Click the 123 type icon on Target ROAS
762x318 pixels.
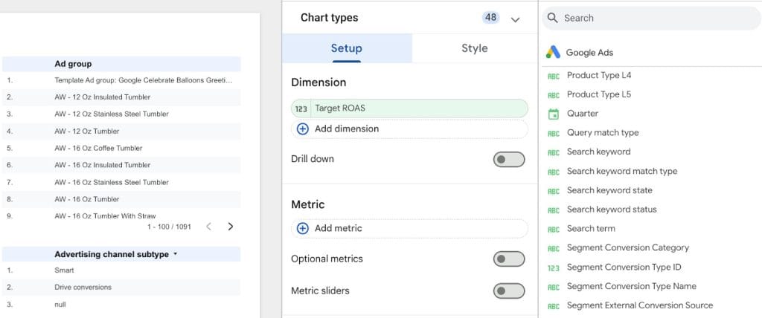[x=301, y=108]
